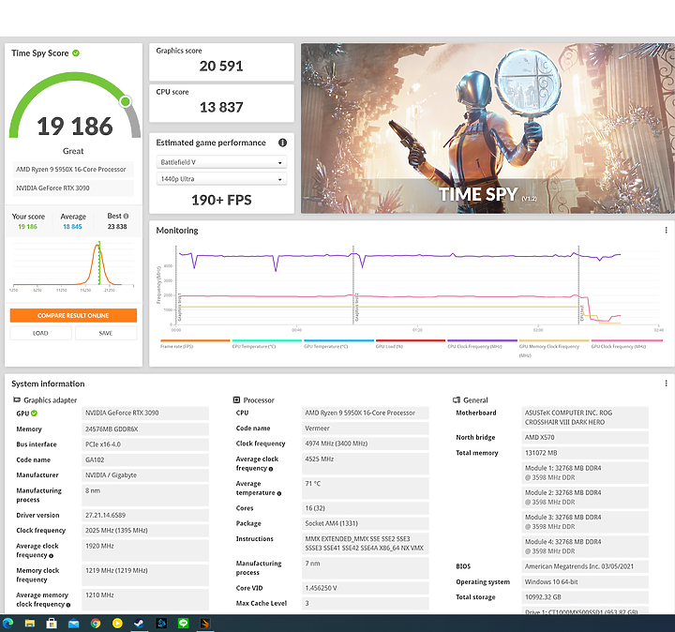This screenshot has height=632, width=675.
Task: Click the CPU test marker in the chart
Action: point(581,313)
